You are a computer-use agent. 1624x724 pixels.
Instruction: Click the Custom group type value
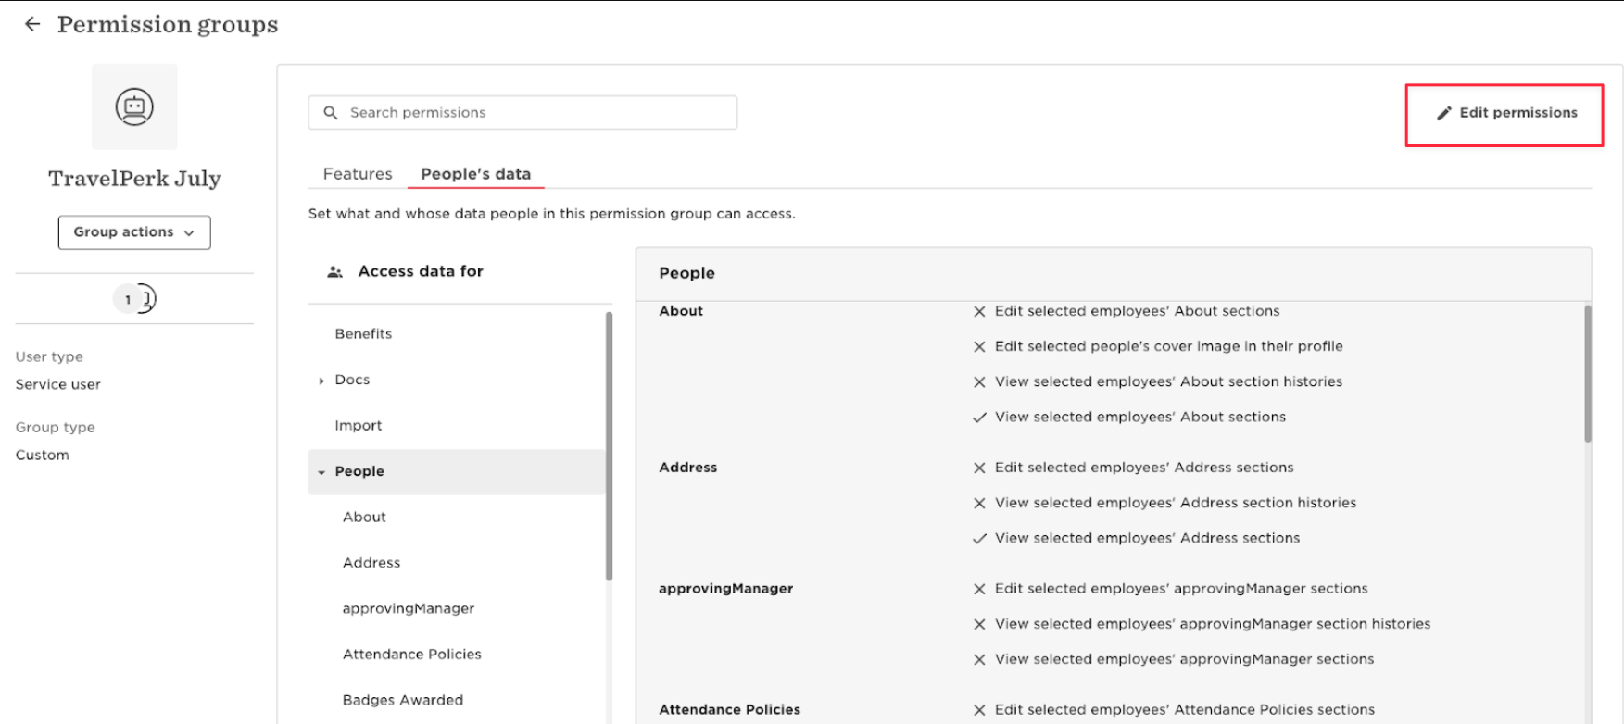pyautogui.click(x=43, y=455)
